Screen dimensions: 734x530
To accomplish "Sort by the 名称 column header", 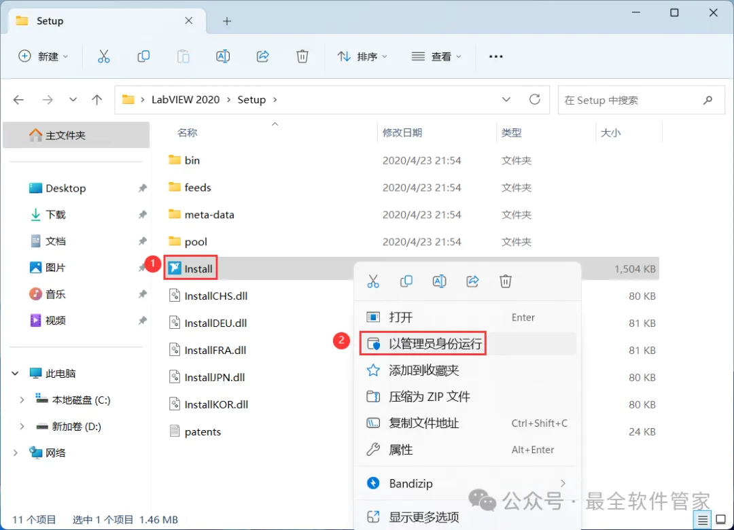I will point(188,133).
